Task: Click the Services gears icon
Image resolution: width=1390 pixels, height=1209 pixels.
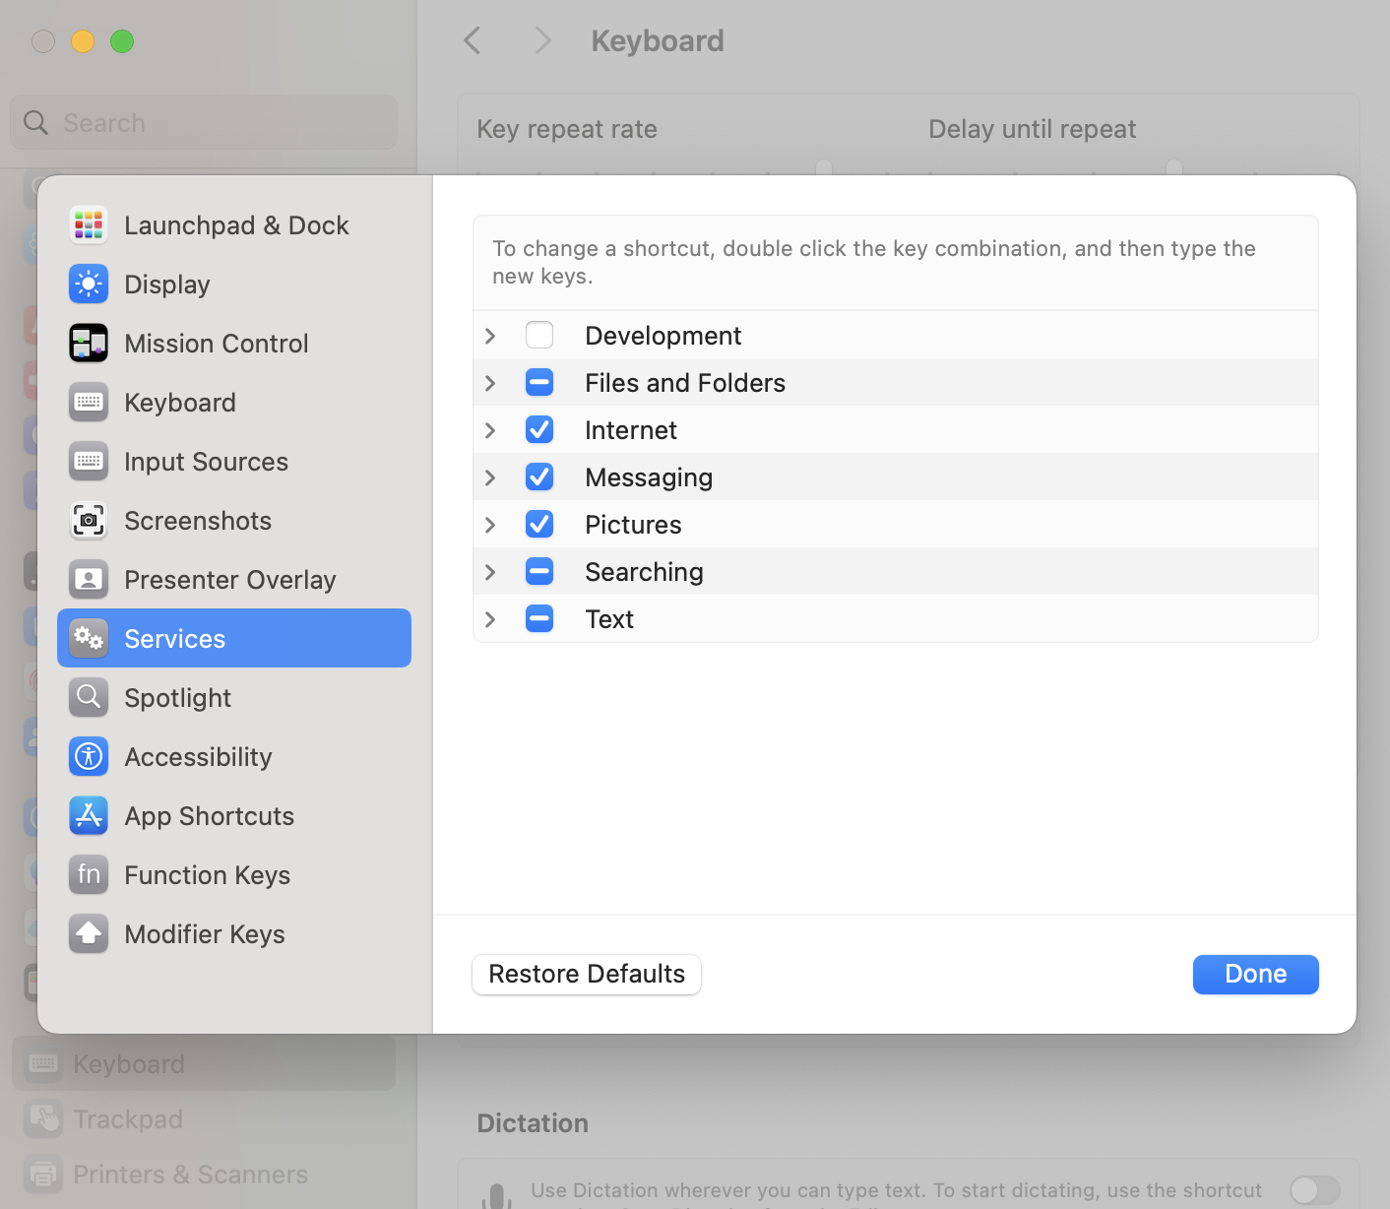Action: [x=89, y=638]
